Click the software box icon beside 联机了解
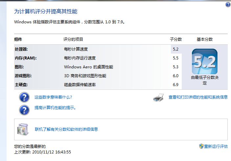 coord(23,129)
